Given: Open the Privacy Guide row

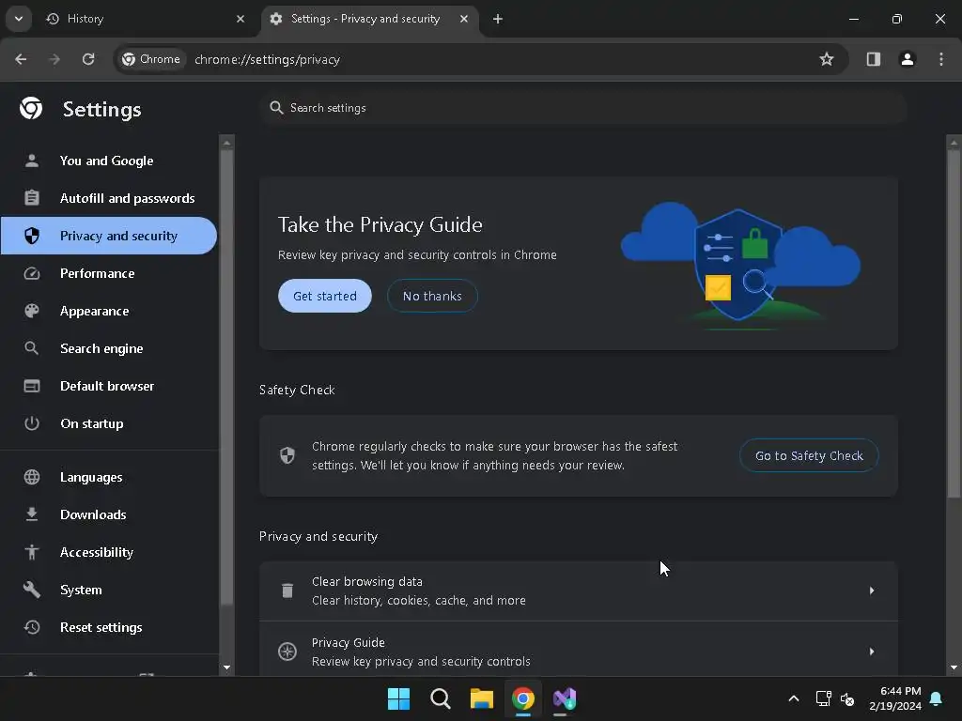Looking at the screenshot, I should (579, 650).
